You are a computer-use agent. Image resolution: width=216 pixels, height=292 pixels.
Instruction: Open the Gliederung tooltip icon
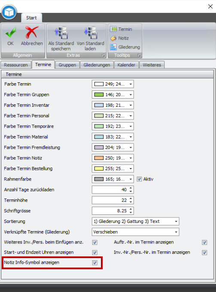point(113,47)
